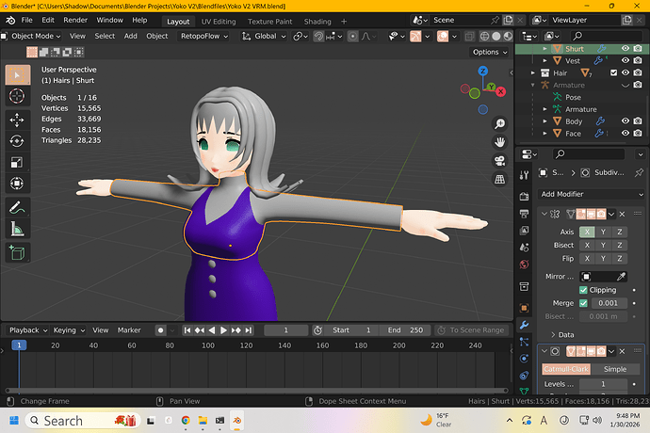Switch orthographic perspective grid icon
The height and width of the screenshot is (433, 650).
click(500, 180)
